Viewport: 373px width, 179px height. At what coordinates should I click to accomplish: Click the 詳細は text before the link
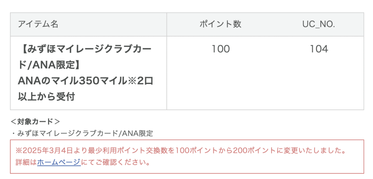26,162
